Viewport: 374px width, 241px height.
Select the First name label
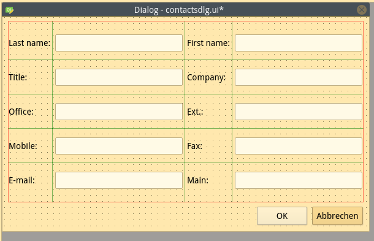click(208, 43)
